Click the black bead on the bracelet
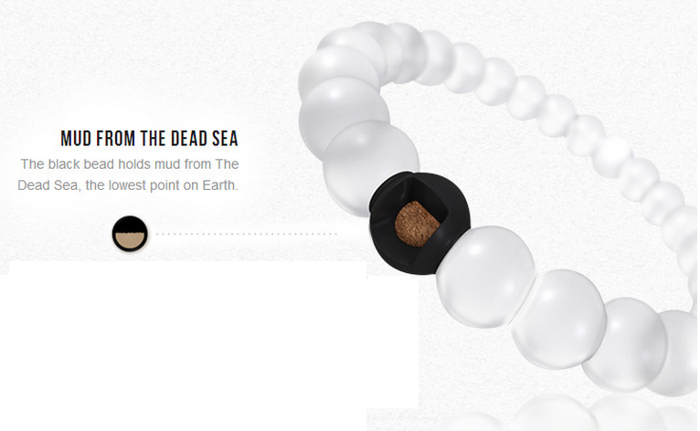Screen dimensions: 700x431 pos(419,223)
